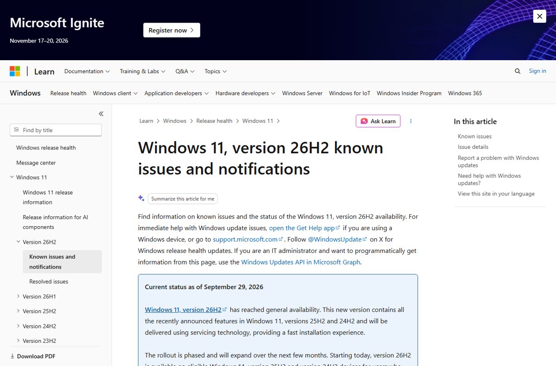Click the Learn breadcrumb
This screenshot has height=366, width=556.
point(146,121)
